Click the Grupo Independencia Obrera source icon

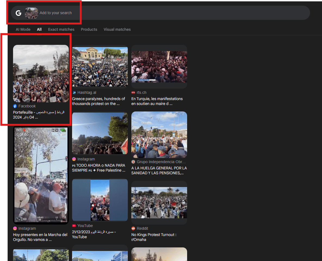coord(133,162)
